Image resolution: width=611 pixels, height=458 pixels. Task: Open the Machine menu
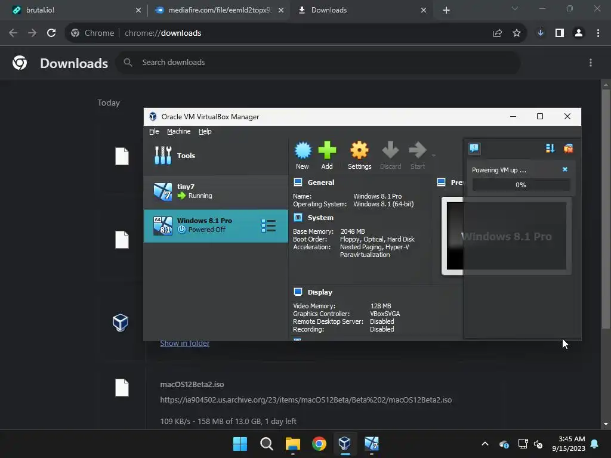[x=179, y=131]
